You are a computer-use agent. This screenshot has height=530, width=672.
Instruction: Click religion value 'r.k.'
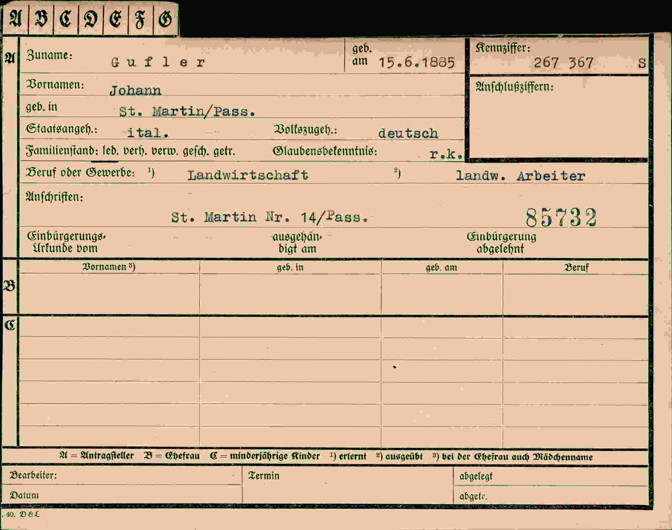click(446, 154)
